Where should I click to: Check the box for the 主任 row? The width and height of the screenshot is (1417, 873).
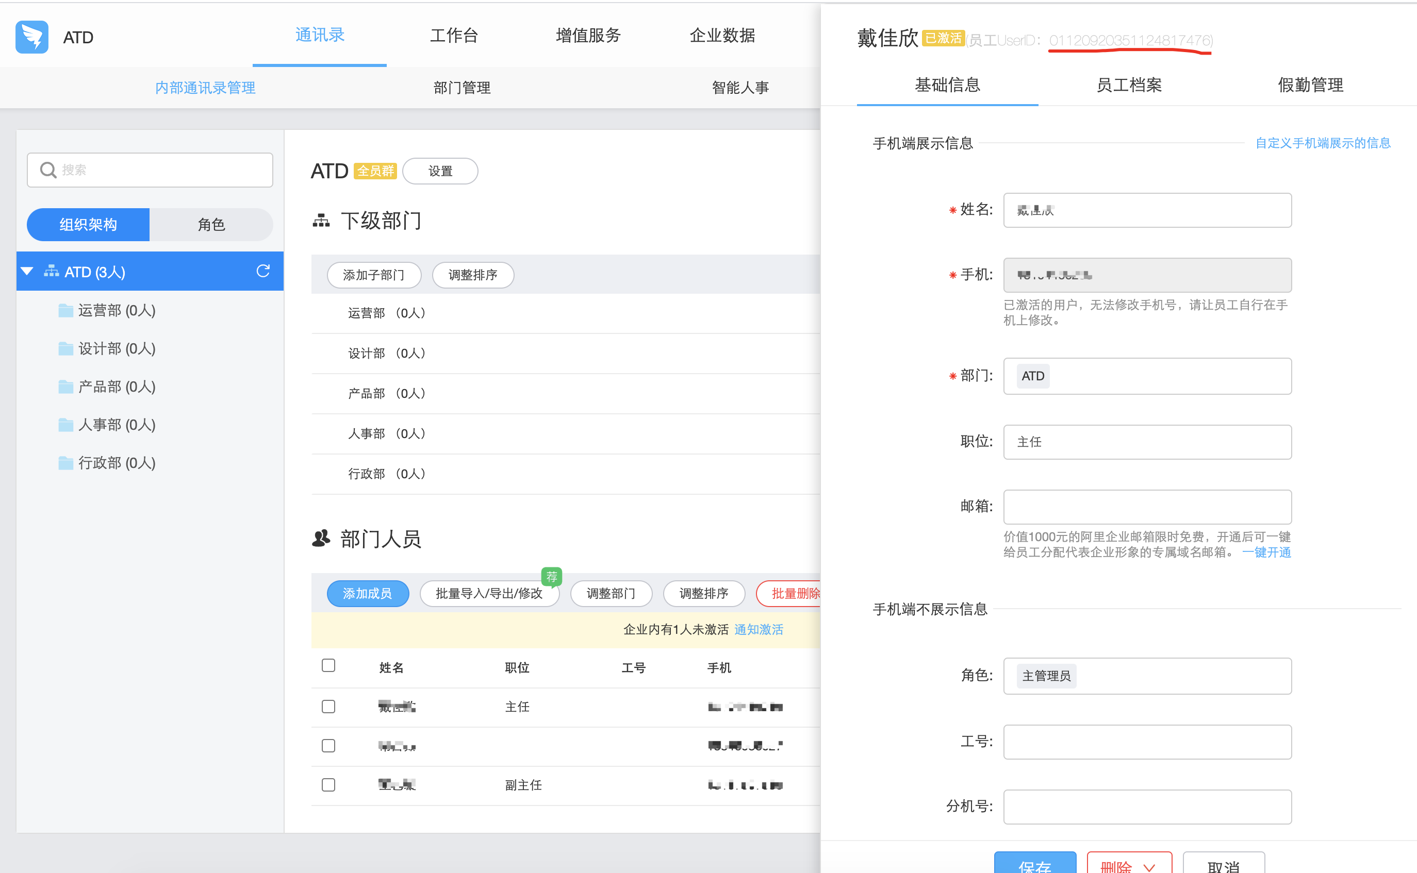(328, 706)
